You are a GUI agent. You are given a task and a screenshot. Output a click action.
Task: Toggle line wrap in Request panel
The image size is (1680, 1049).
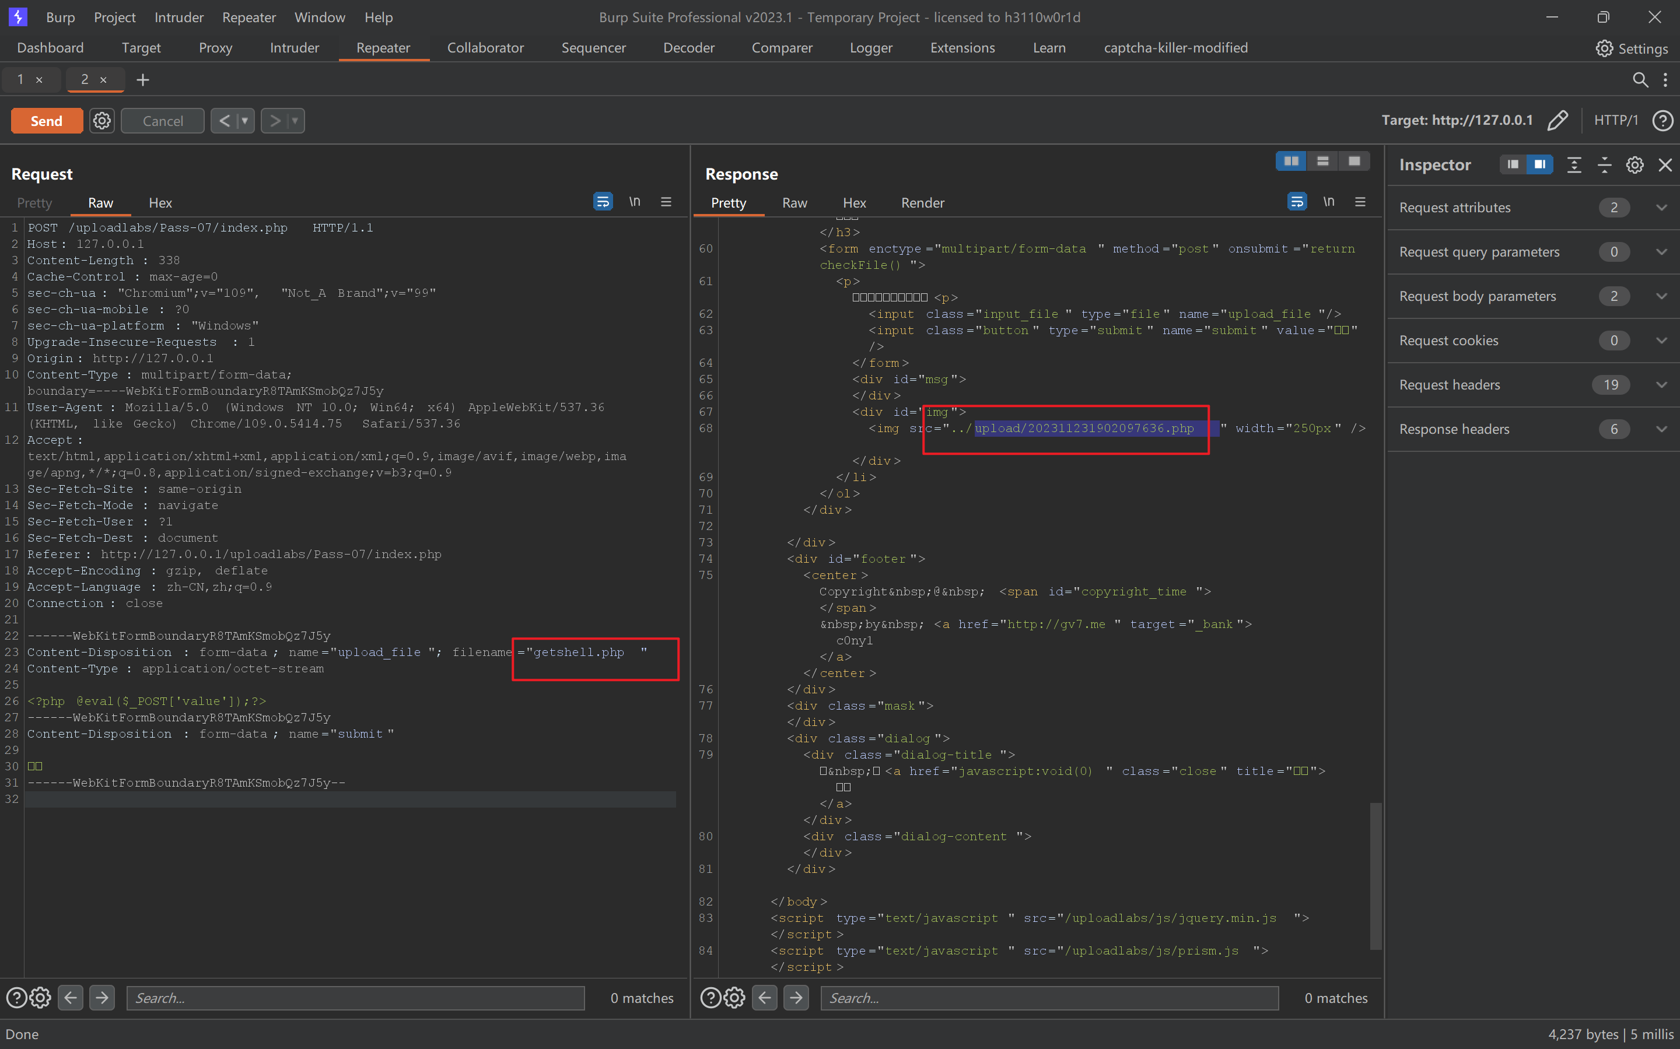click(x=603, y=201)
